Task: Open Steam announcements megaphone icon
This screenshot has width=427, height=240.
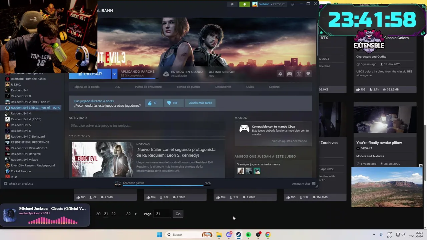Action: (x=232, y=4)
